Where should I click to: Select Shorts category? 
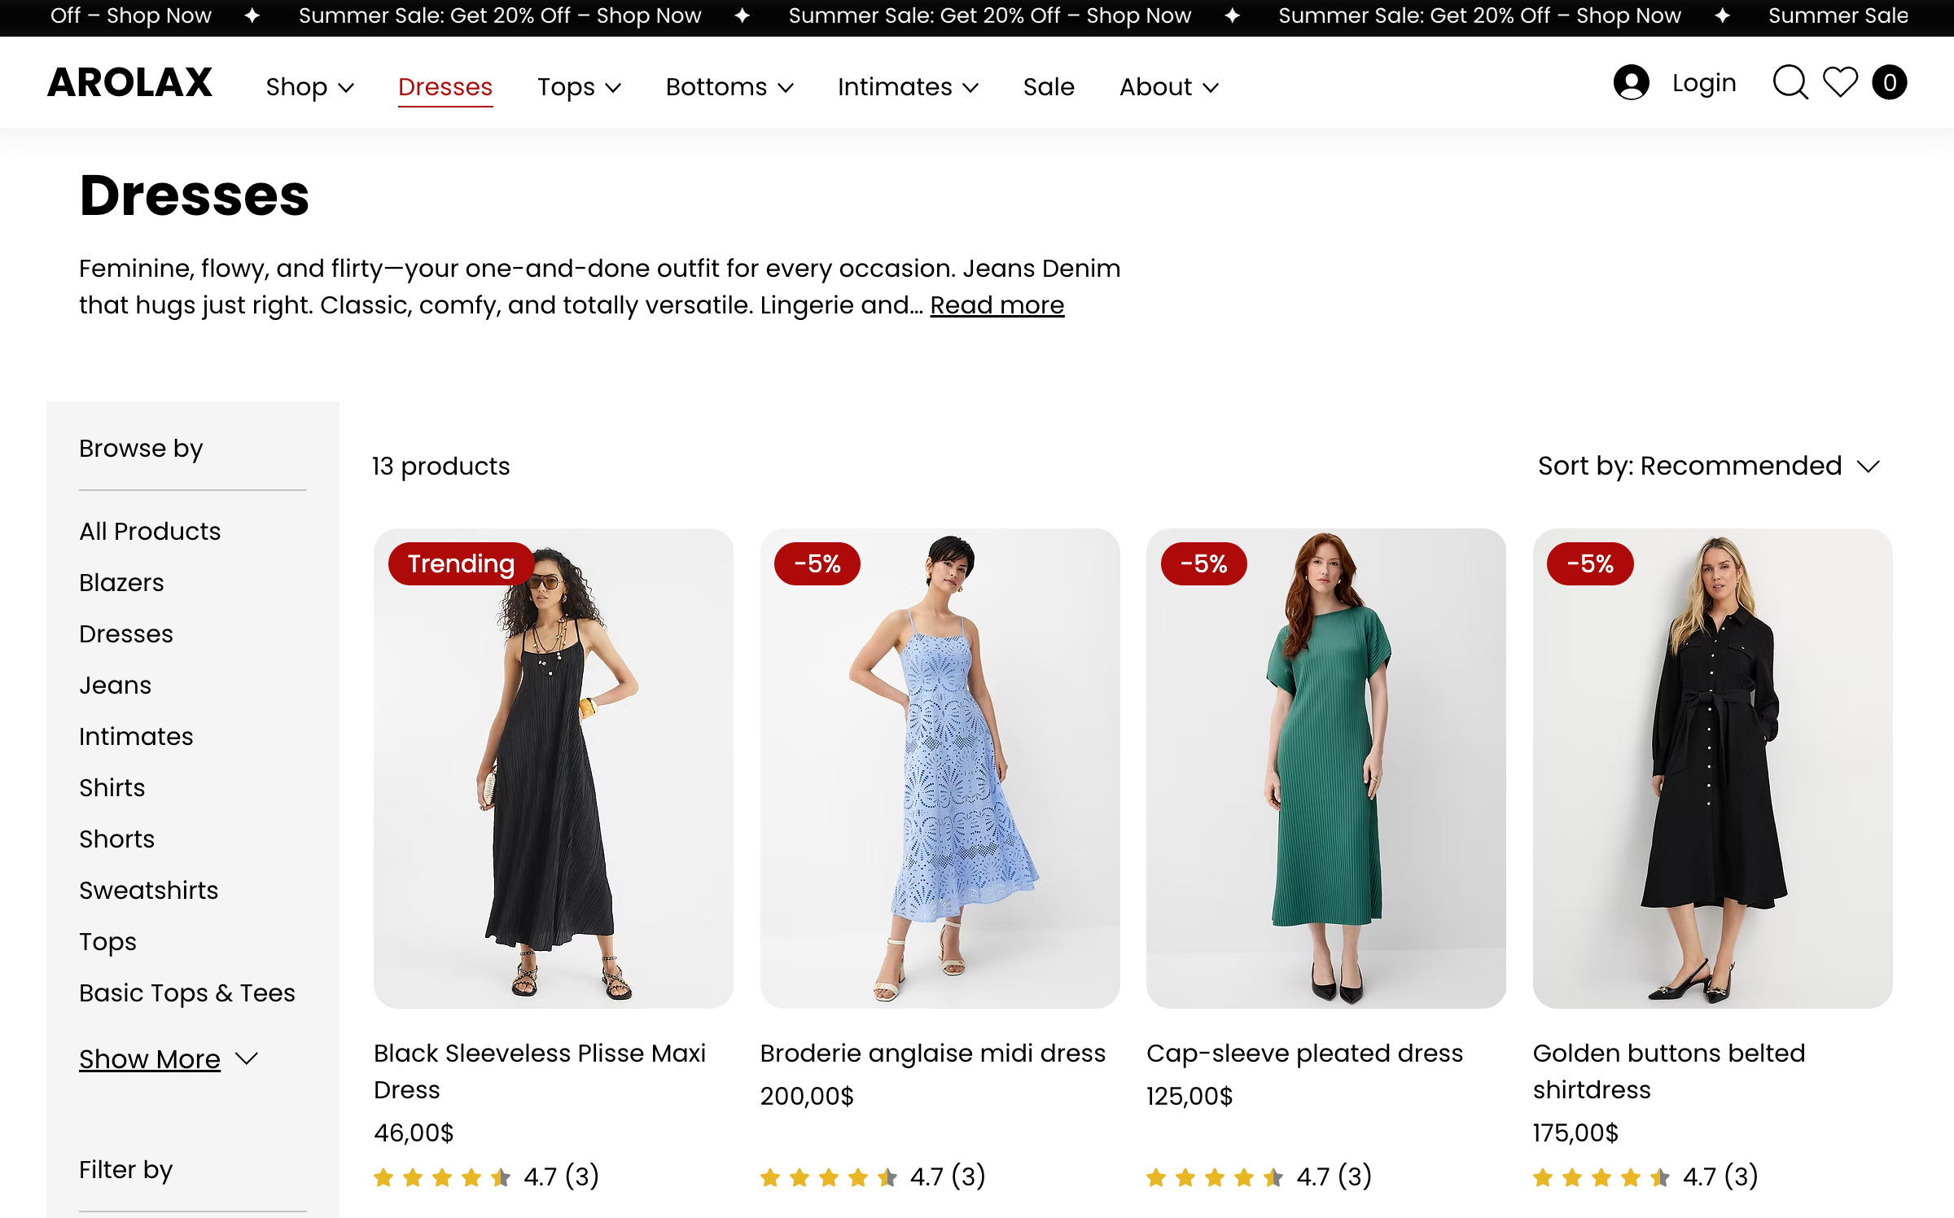pyautogui.click(x=116, y=839)
